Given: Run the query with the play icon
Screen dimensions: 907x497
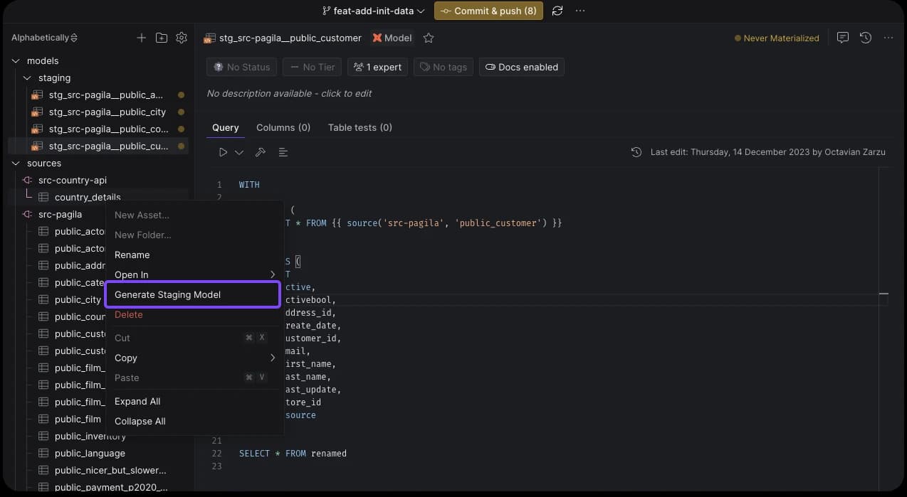Looking at the screenshot, I should (224, 152).
